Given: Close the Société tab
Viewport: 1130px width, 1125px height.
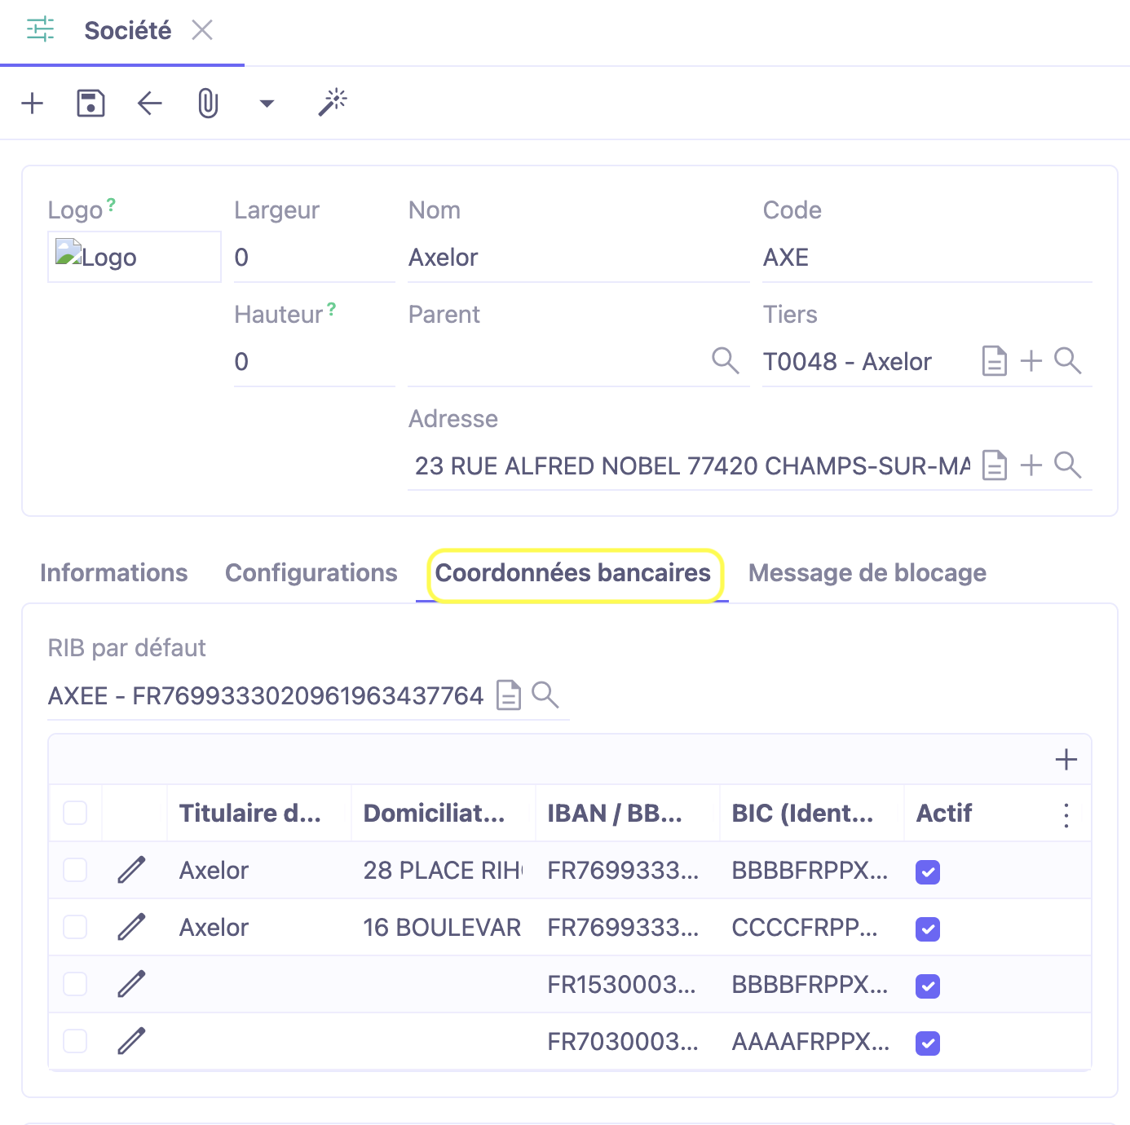Looking at the screenshot, I should click(202, 30).
